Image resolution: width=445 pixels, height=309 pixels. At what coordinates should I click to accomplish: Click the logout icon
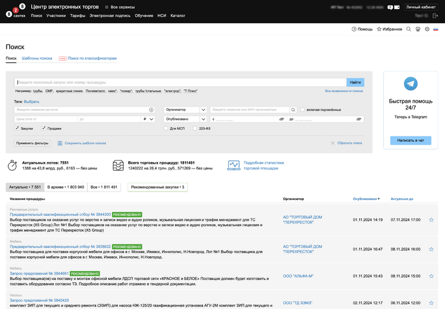pos(435,15)
